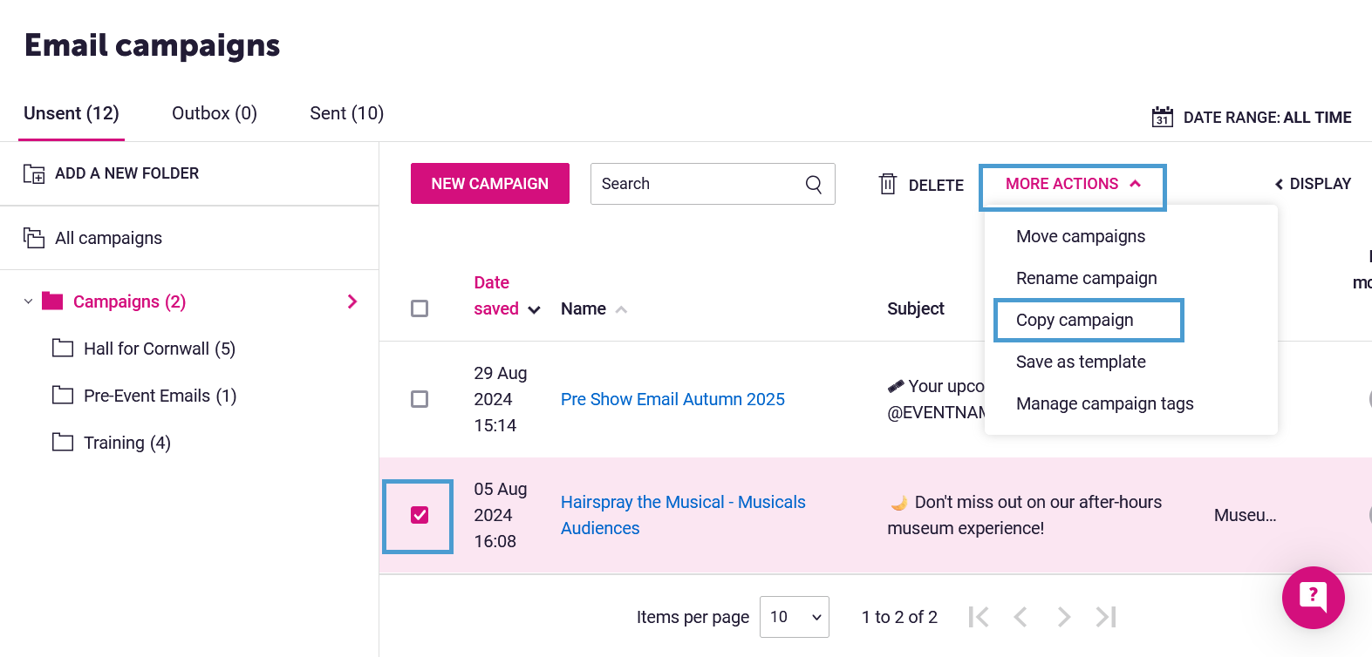Click the All campaigns folder icon

pyautogui.click(x=34, y=238)
